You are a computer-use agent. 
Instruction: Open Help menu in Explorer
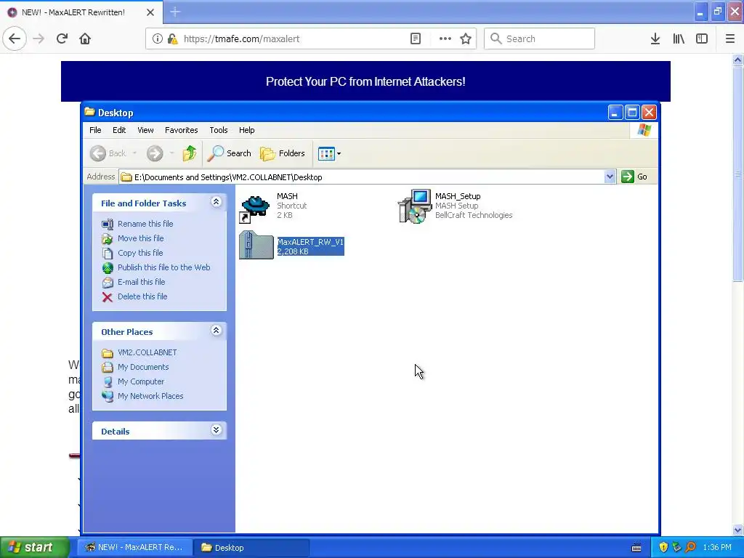246,130
